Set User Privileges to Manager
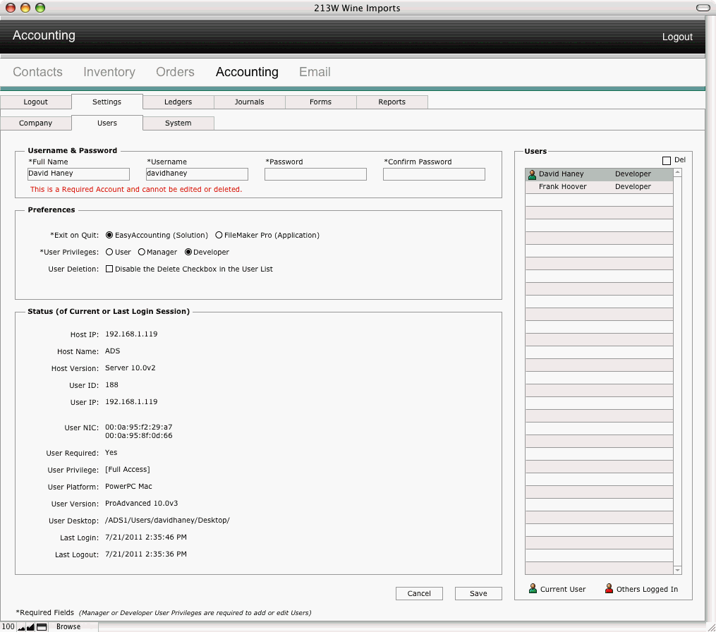 point(142,252)
